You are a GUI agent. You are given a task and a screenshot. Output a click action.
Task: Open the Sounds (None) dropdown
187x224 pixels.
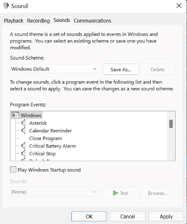pyautogui.click(x=54, y=192)
